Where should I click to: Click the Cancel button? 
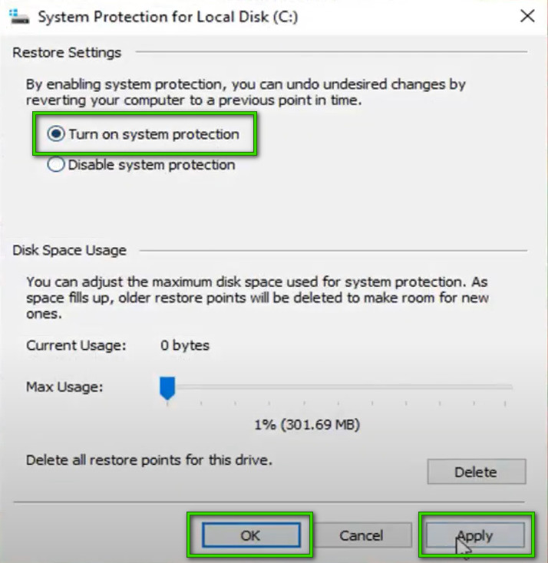click(x=361, y=536)
